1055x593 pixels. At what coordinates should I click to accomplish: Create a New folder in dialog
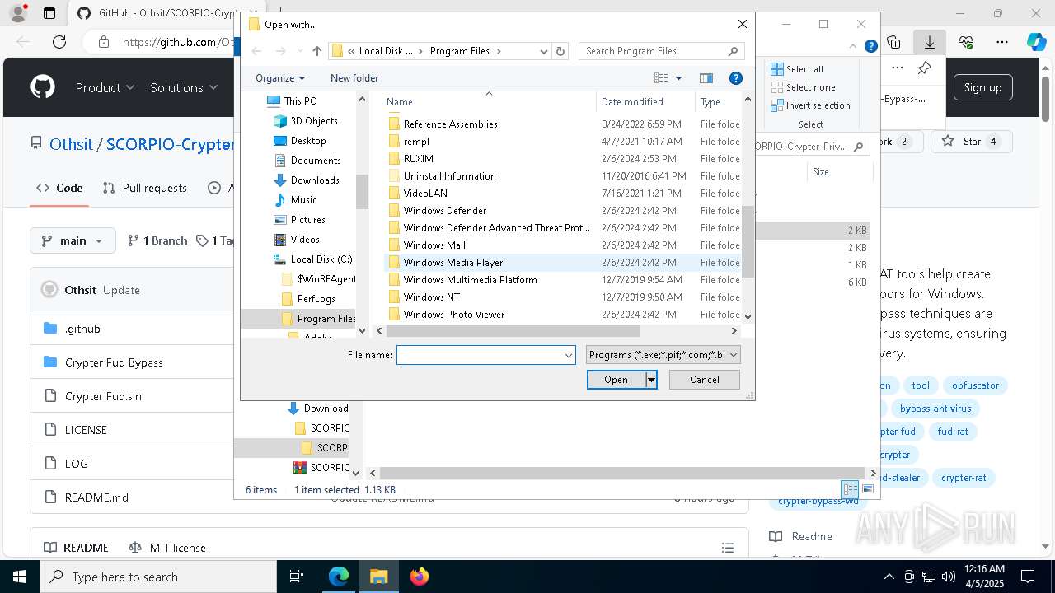point(354,78)
